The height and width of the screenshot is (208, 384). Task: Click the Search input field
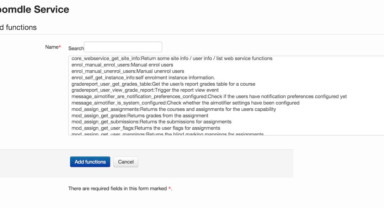pos(123,47)
